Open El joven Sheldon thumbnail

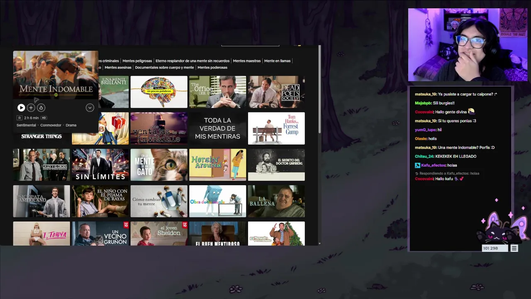point(159,233)
